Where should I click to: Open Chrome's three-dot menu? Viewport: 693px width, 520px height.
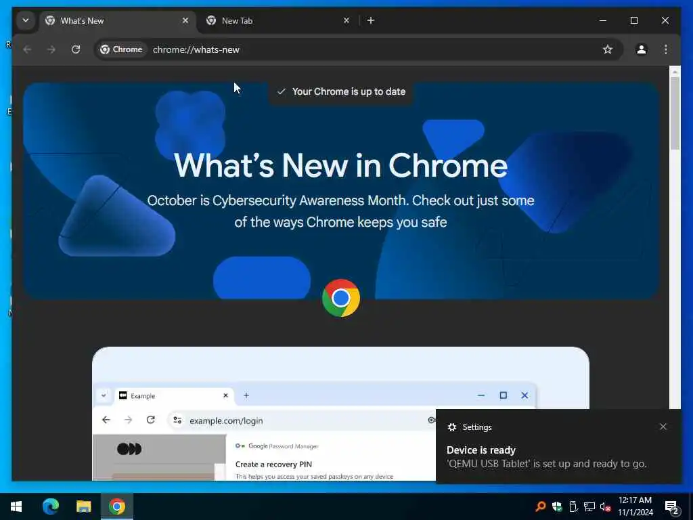(666, 49)
